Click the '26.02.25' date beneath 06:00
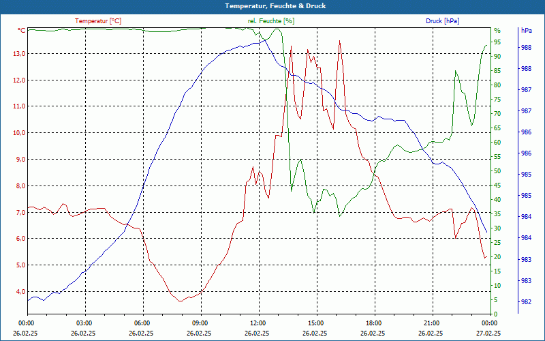The width and height of the screenshot is (545, 341). click(141, 333)
